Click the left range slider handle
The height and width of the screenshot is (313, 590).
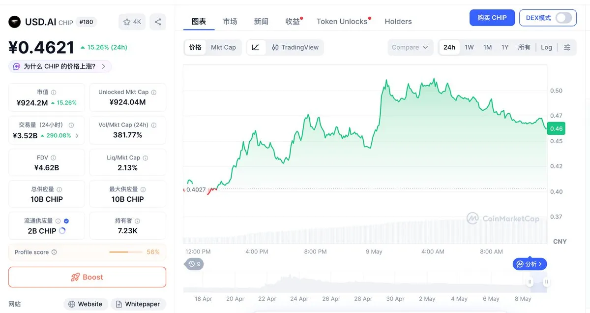coord(530,282)
